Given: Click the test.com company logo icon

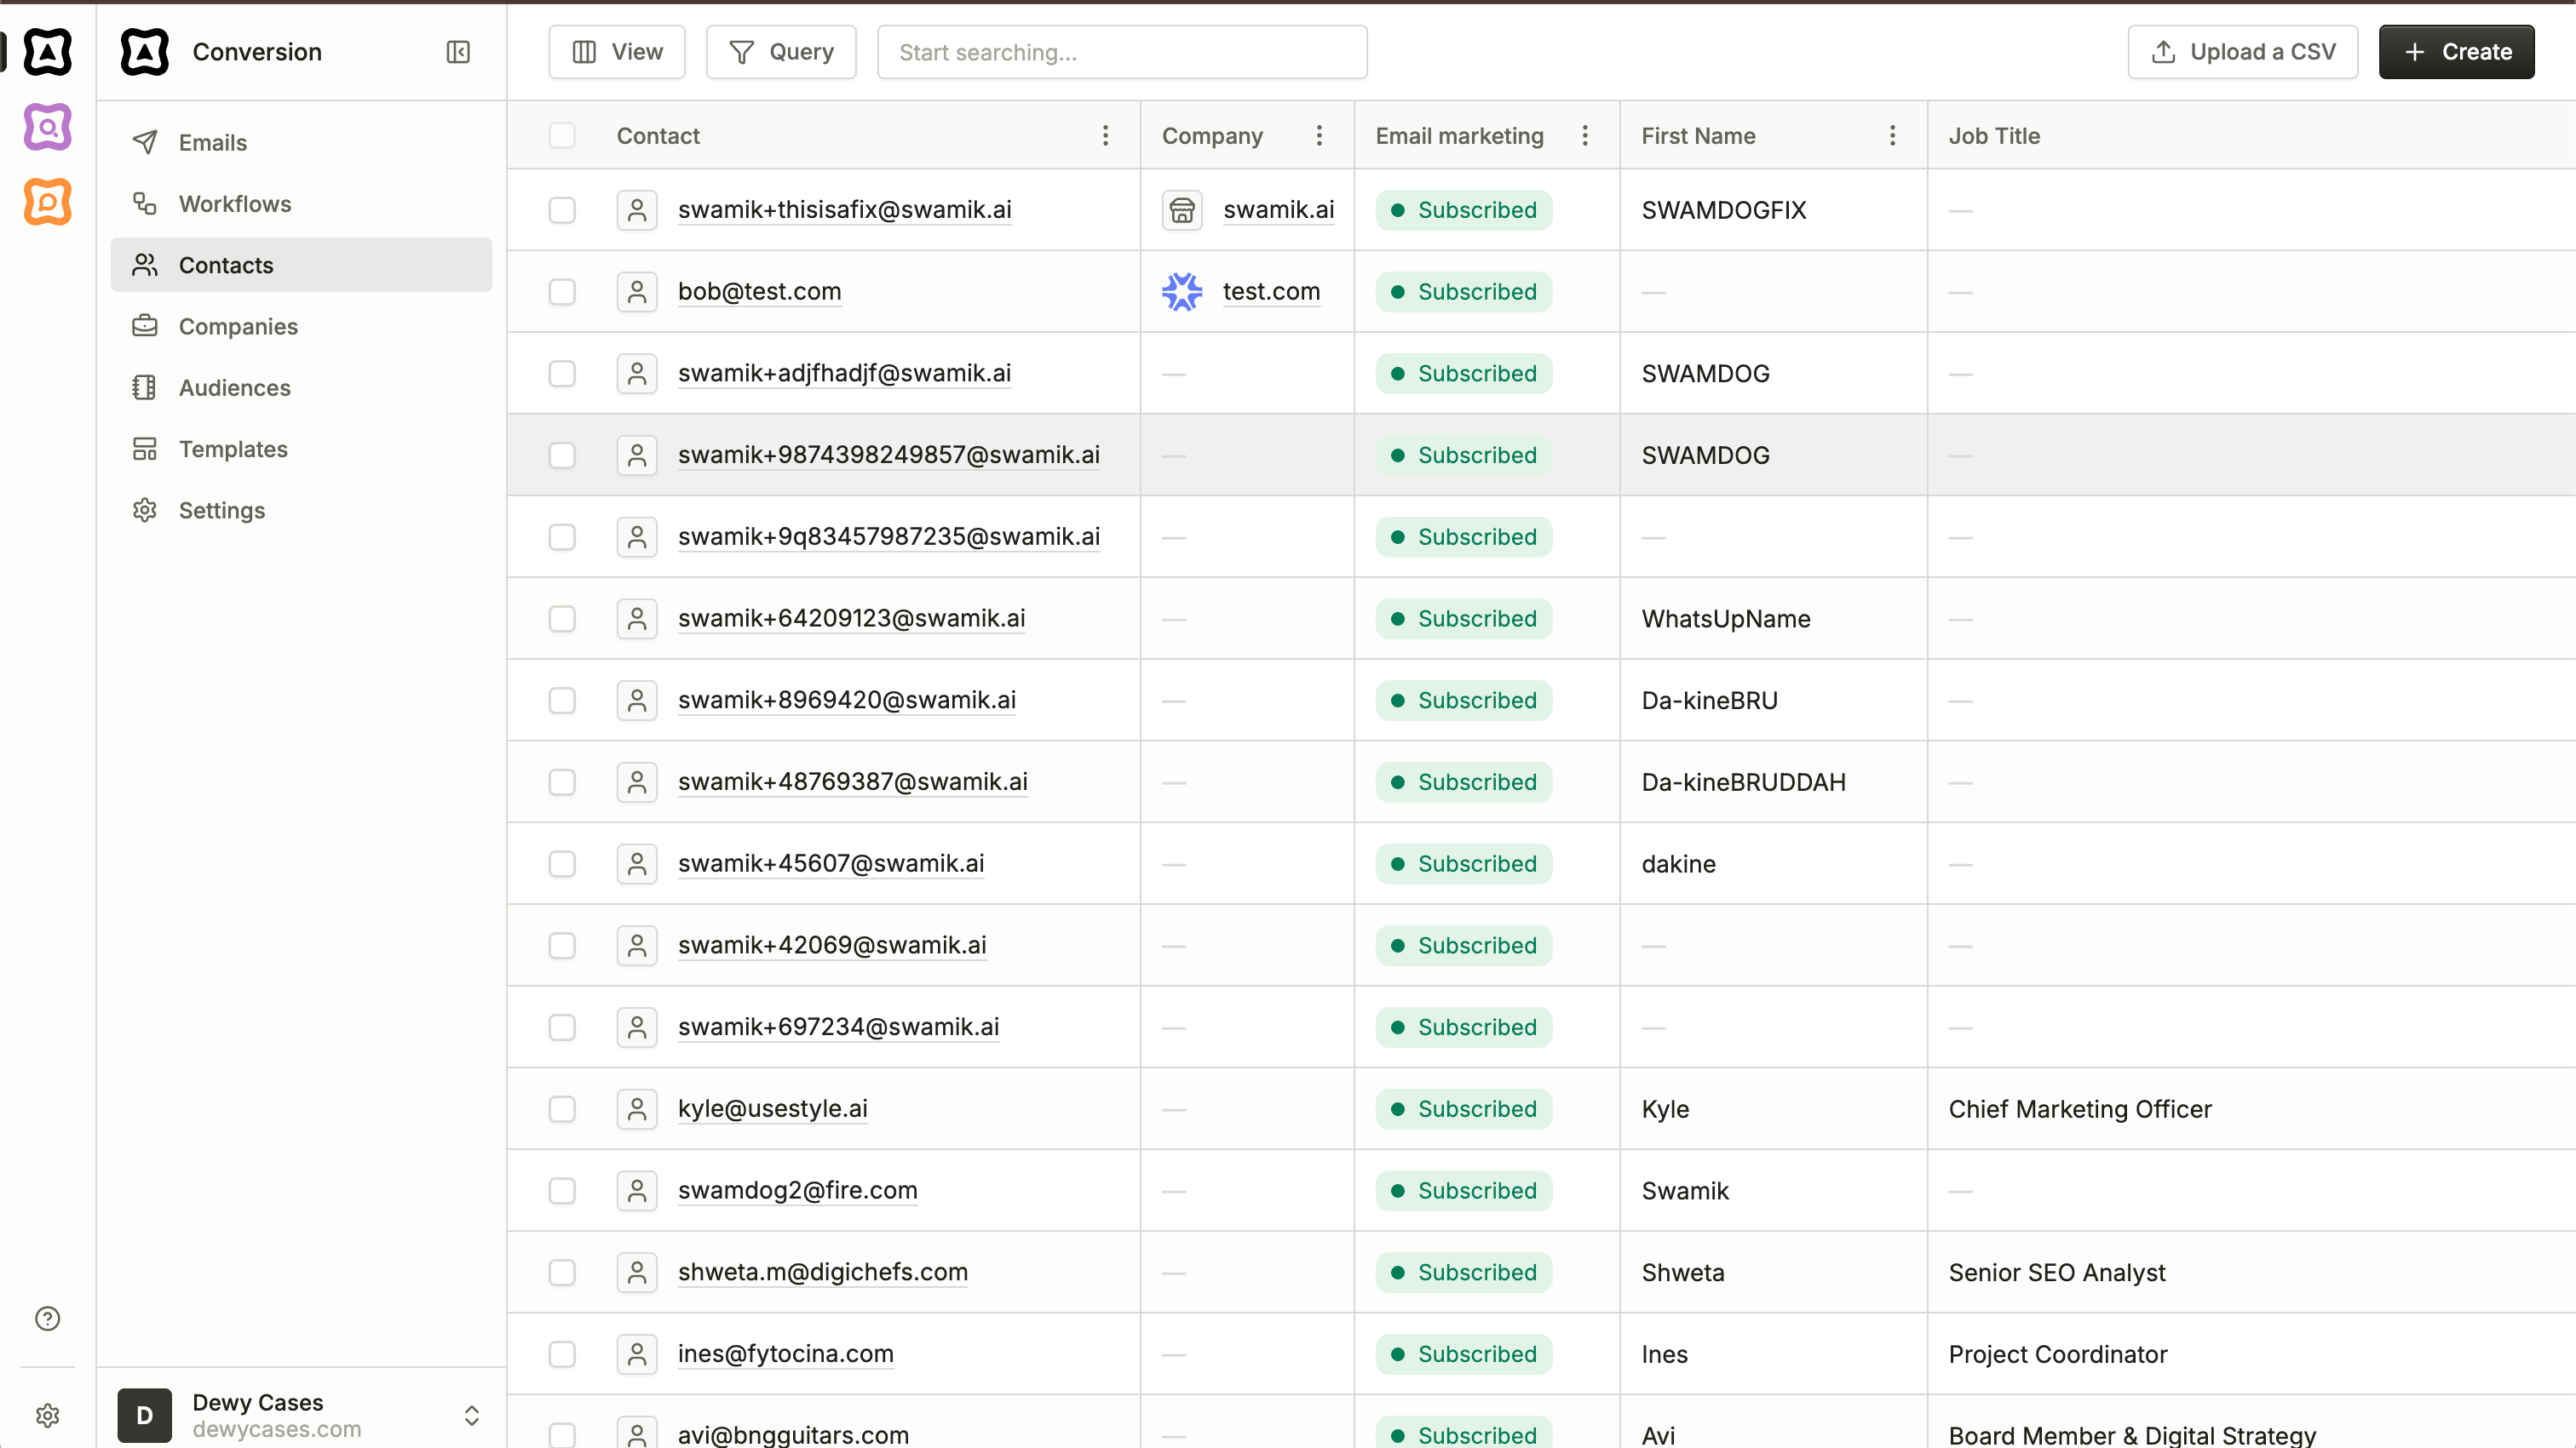Looking at the screenshot, I should coord(1182,292).
